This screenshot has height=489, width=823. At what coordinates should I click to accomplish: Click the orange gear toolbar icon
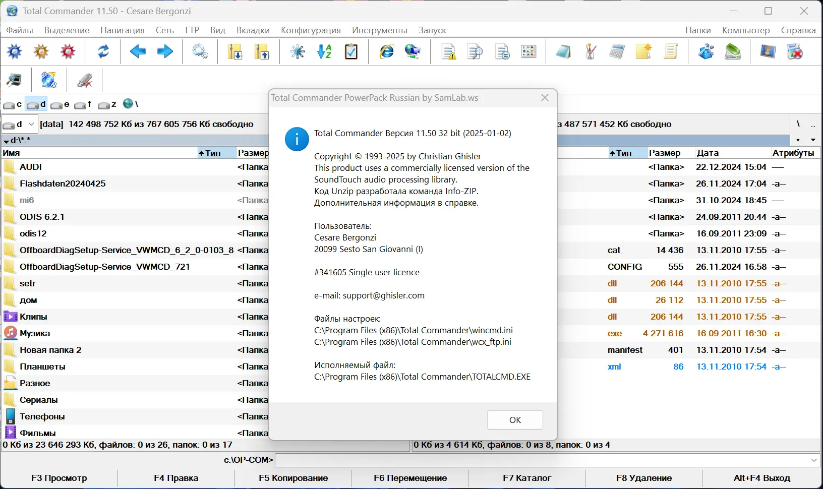pos(41,51)
